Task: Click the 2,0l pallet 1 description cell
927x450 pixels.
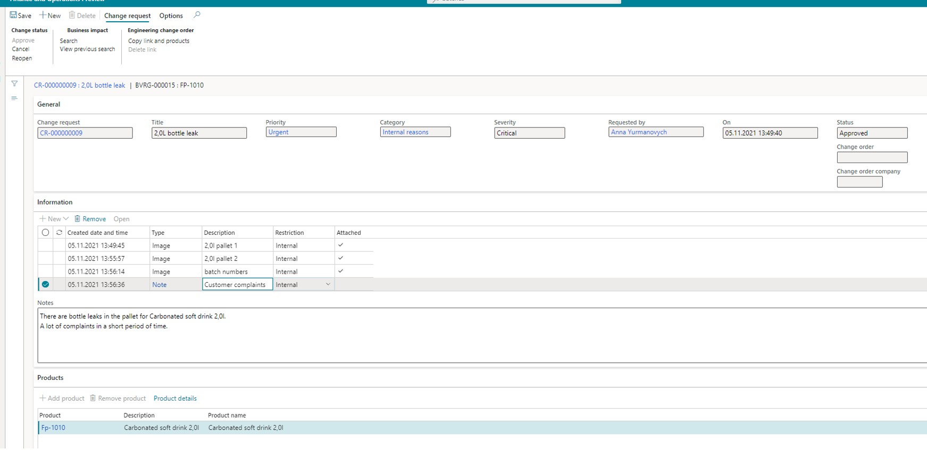Action: click(x=237, y=245)
